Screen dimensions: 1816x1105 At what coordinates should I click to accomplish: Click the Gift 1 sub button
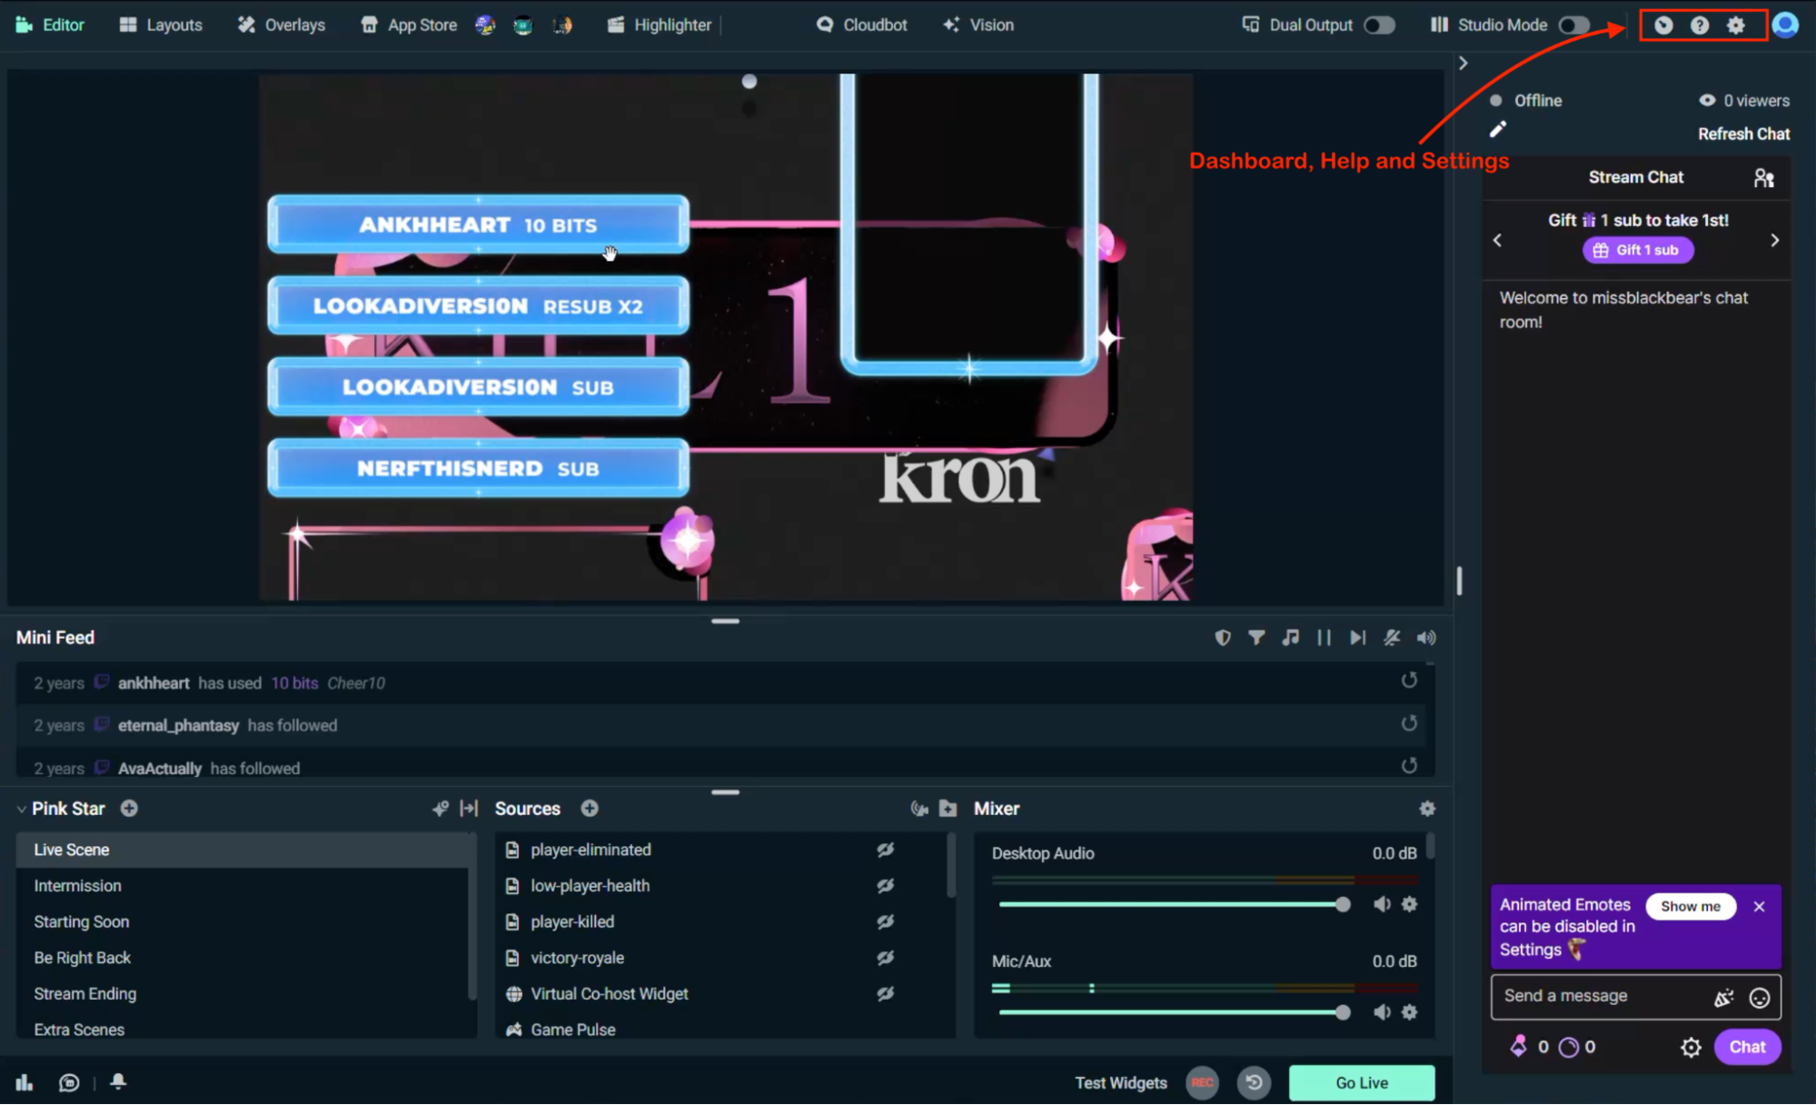(1637, 250)
